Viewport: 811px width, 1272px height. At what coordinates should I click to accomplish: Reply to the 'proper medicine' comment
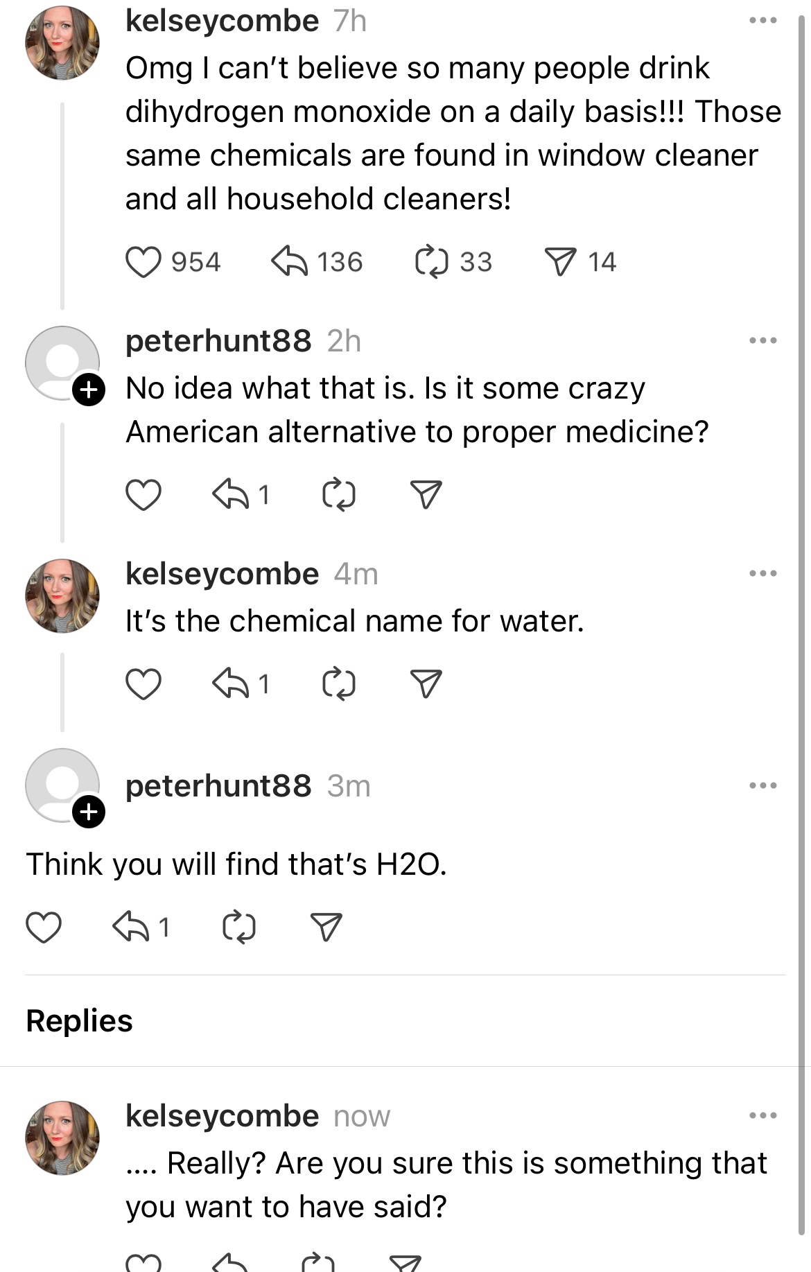point(230,495)
